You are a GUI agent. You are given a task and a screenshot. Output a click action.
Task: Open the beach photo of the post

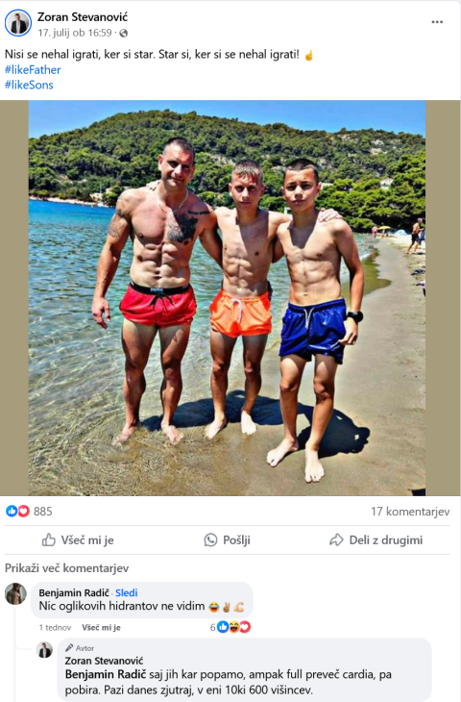coord(228,298)
